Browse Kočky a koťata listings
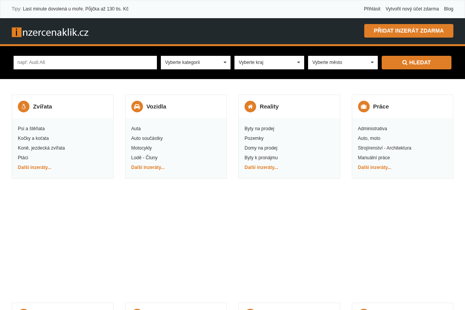This screenshot has width=465, height=310. (33, 138)
